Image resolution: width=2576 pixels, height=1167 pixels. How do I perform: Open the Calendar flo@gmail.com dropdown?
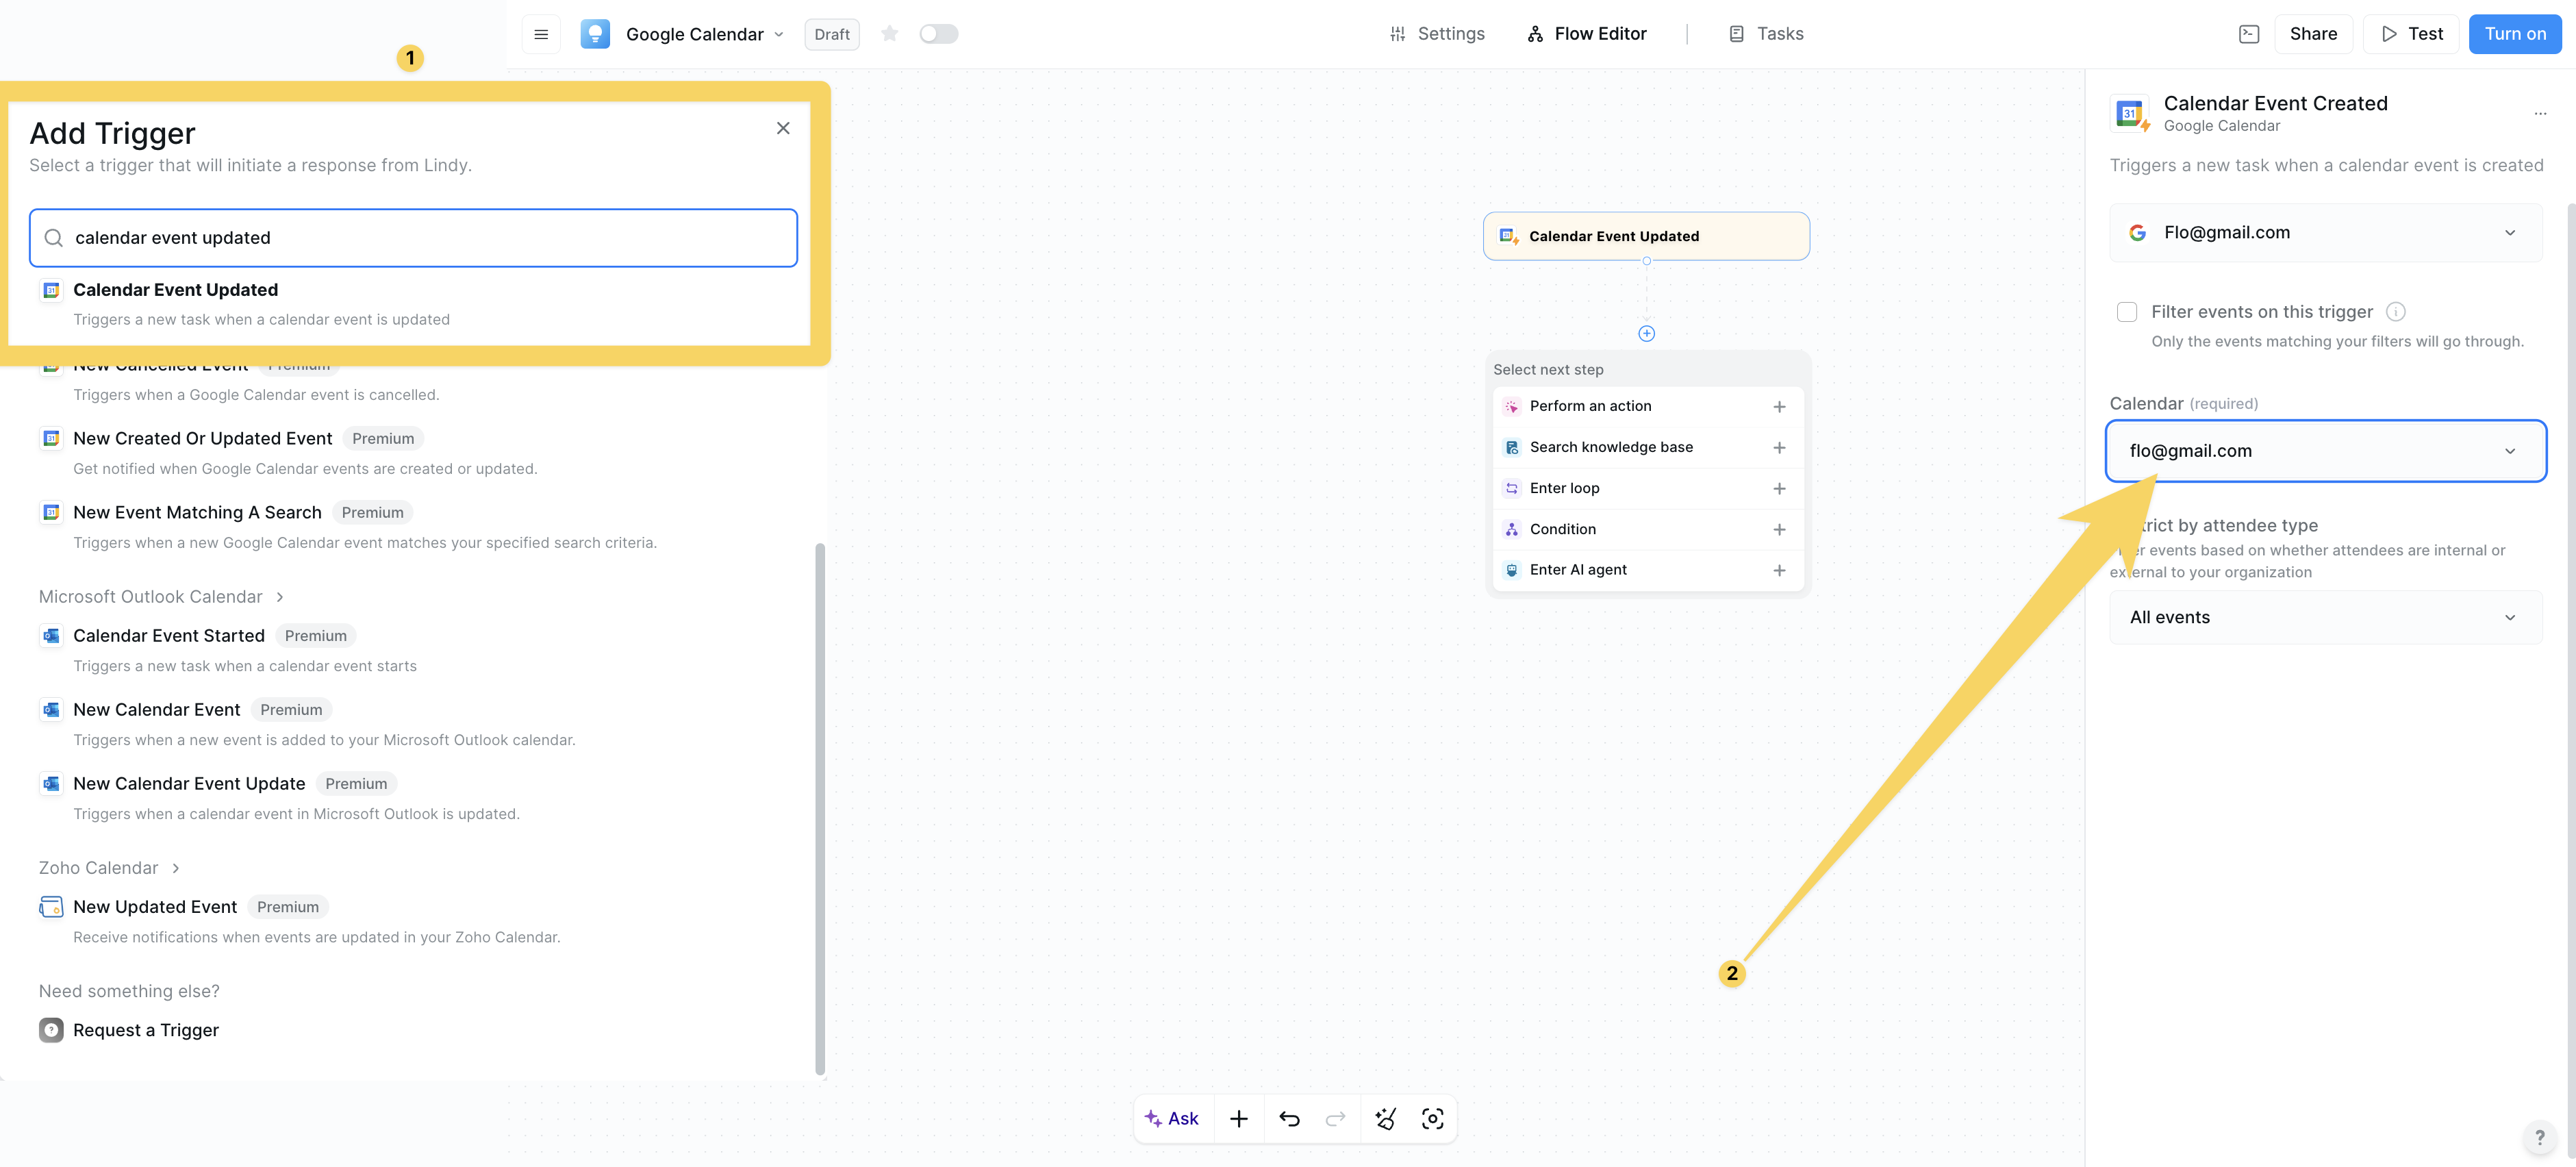[2325, 451]
